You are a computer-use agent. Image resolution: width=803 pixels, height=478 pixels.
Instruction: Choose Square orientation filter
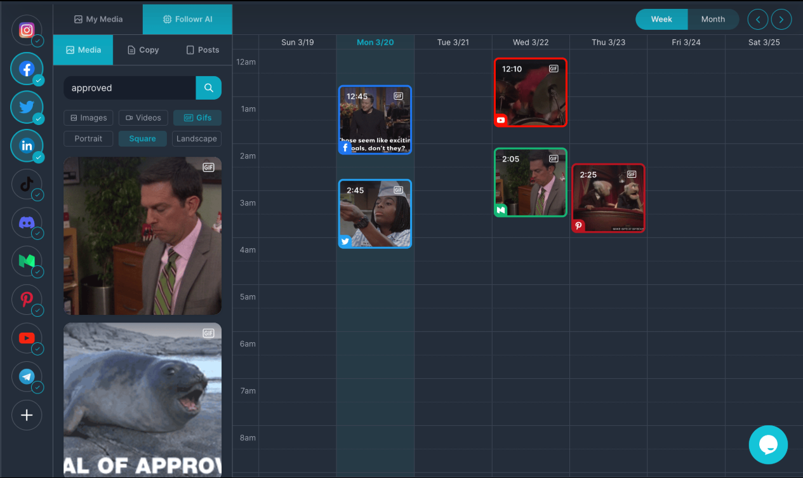142,138
